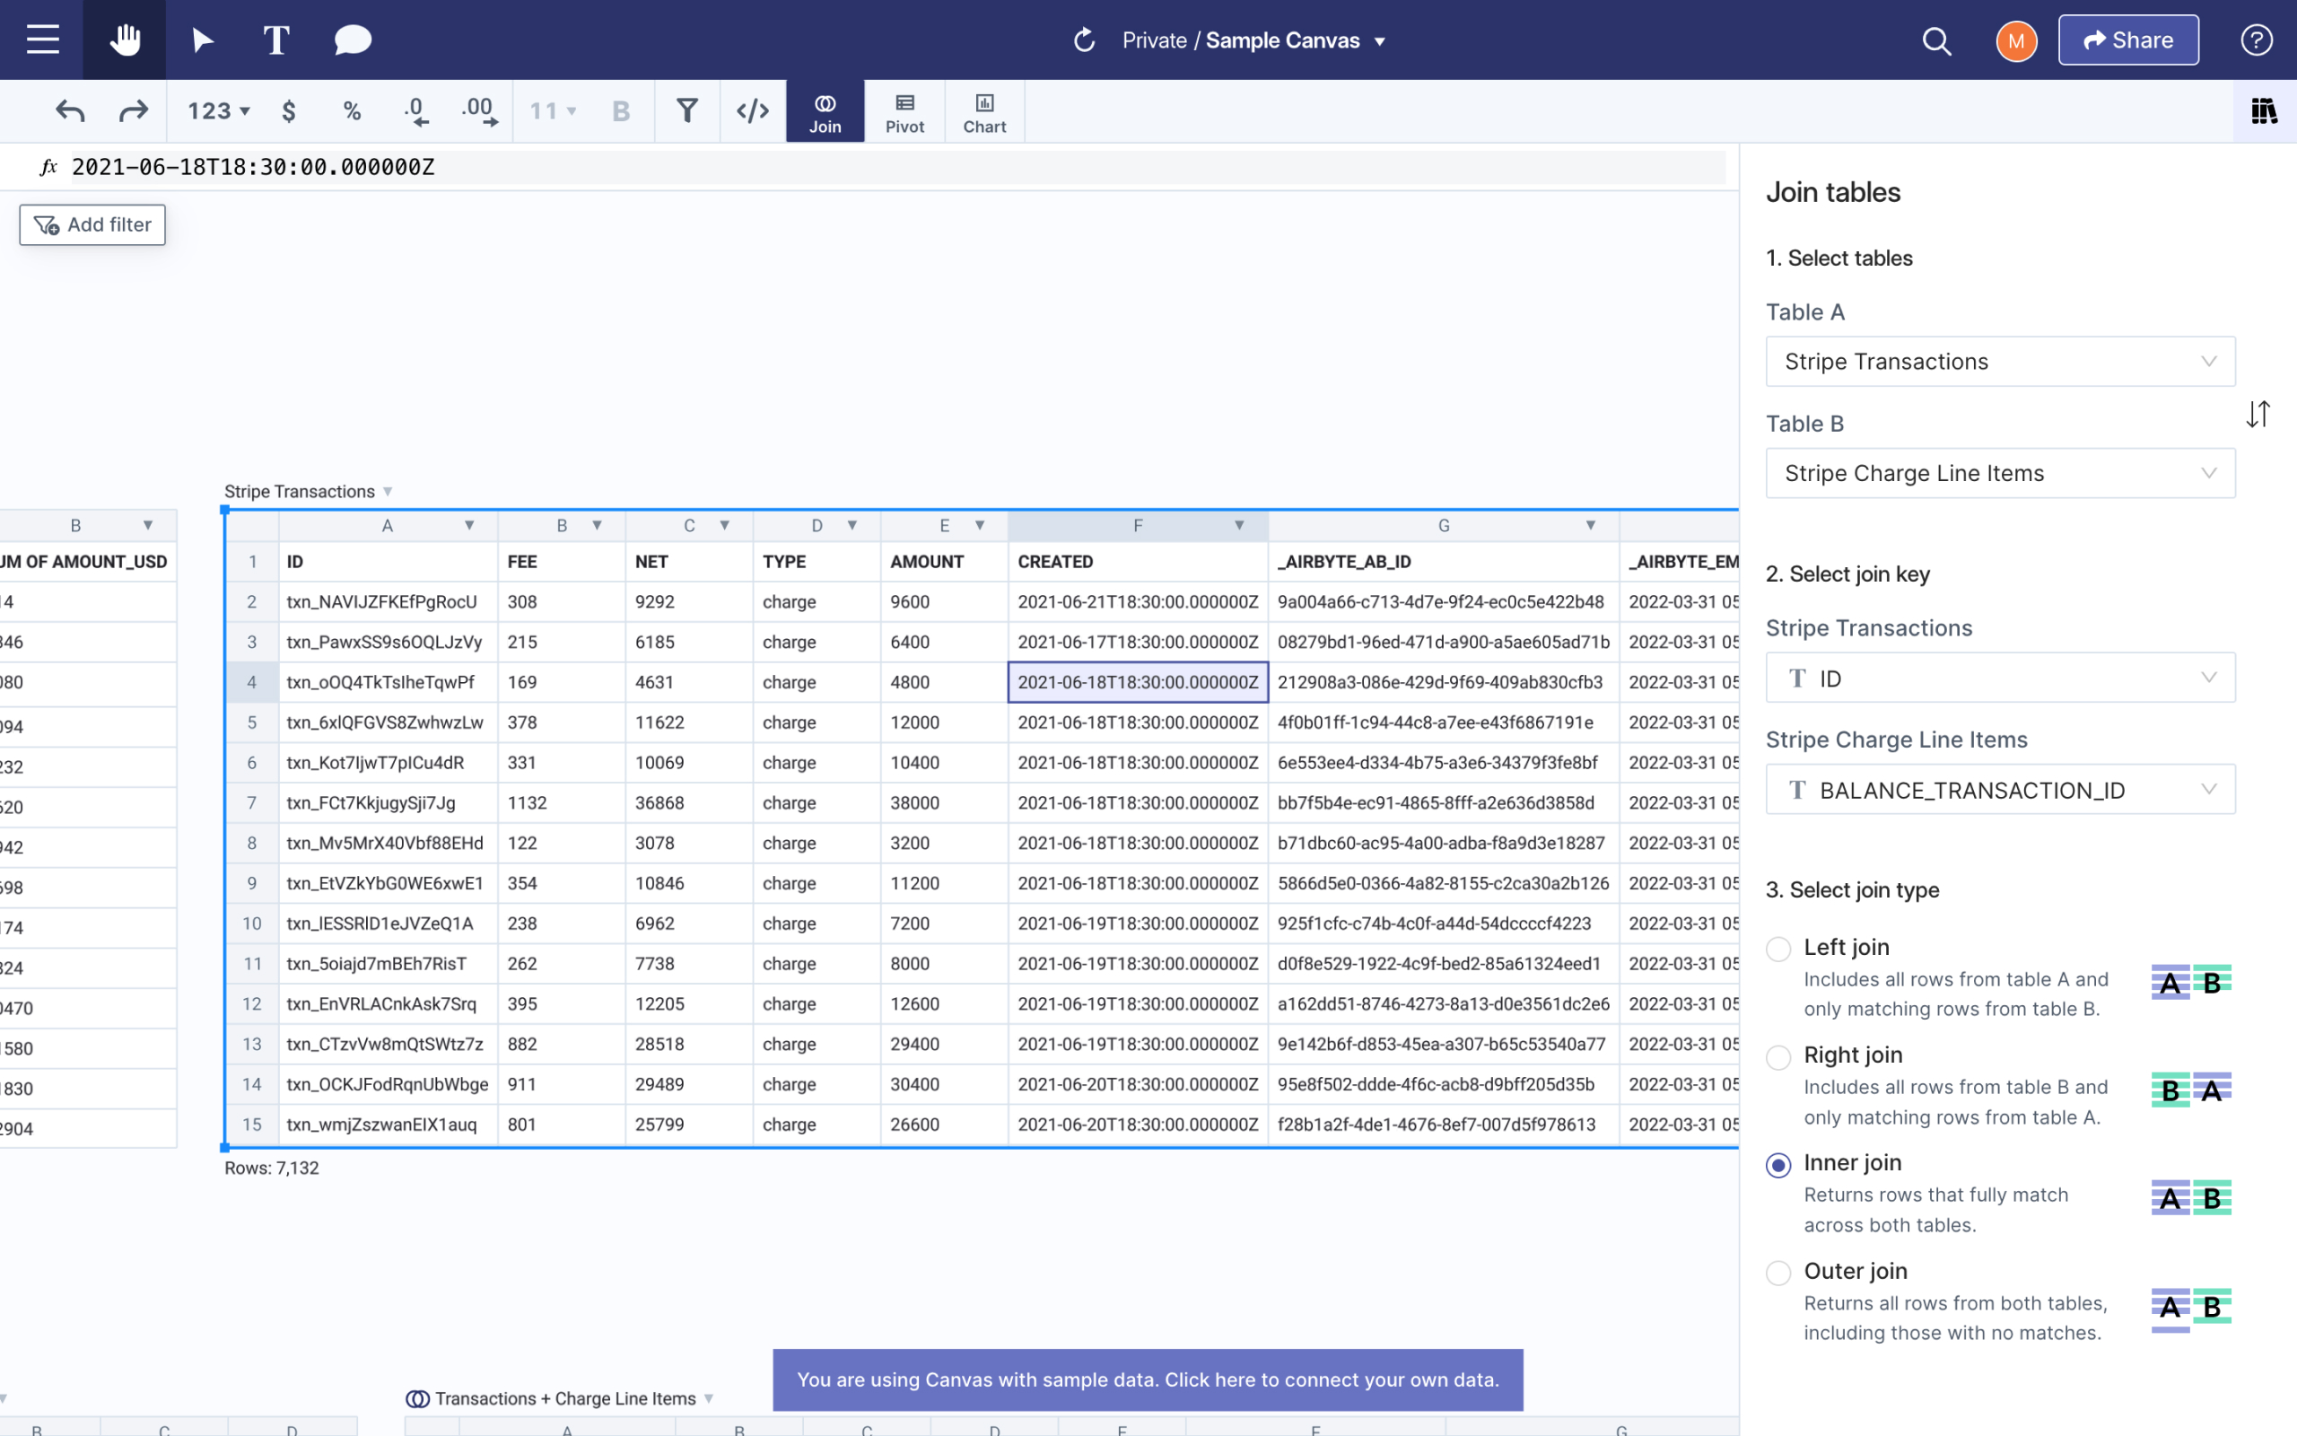2297x1436 pixels.
Task: Choose the comment bubble tool
Action: click(352, 39)
